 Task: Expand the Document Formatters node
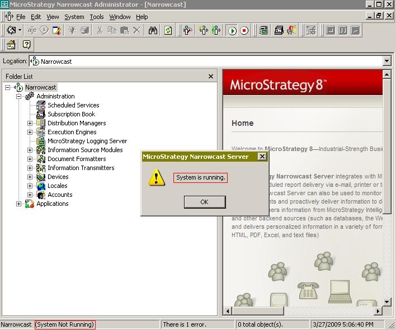tap(30, 159)
